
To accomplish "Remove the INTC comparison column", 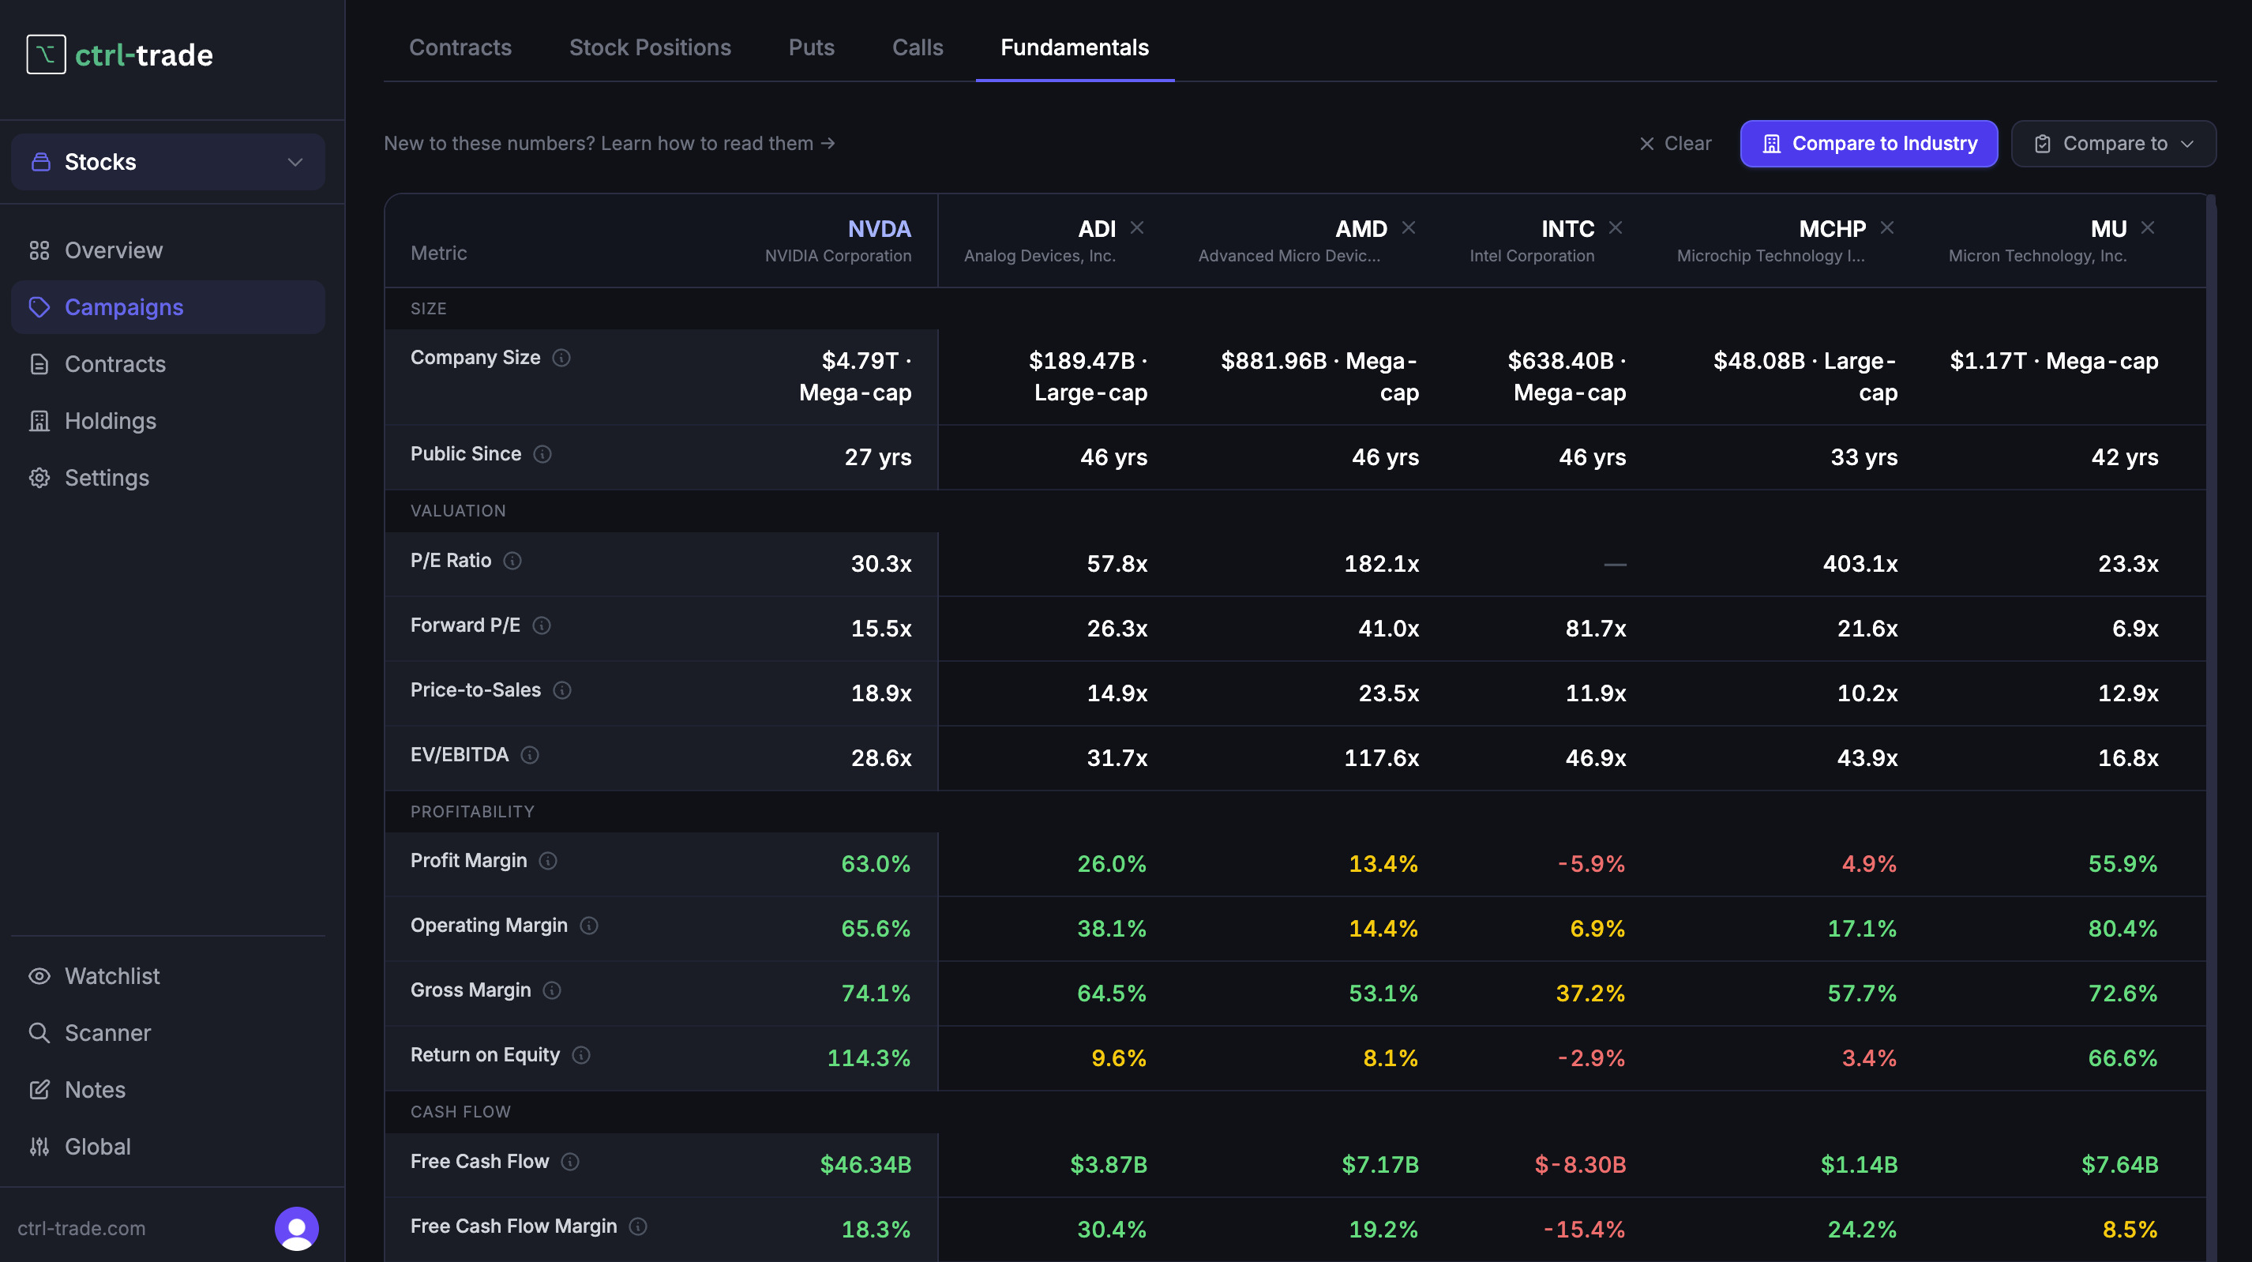I will coord(1616,227).
